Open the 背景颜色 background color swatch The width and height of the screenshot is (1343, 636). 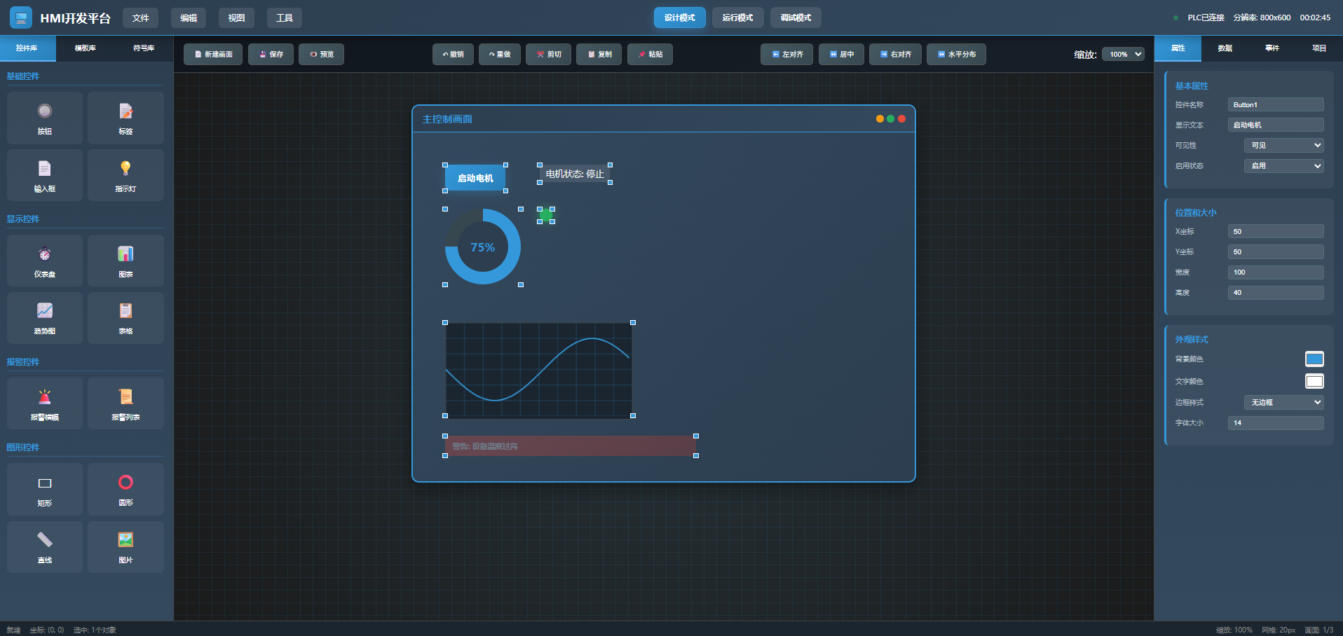(1314, 359)
